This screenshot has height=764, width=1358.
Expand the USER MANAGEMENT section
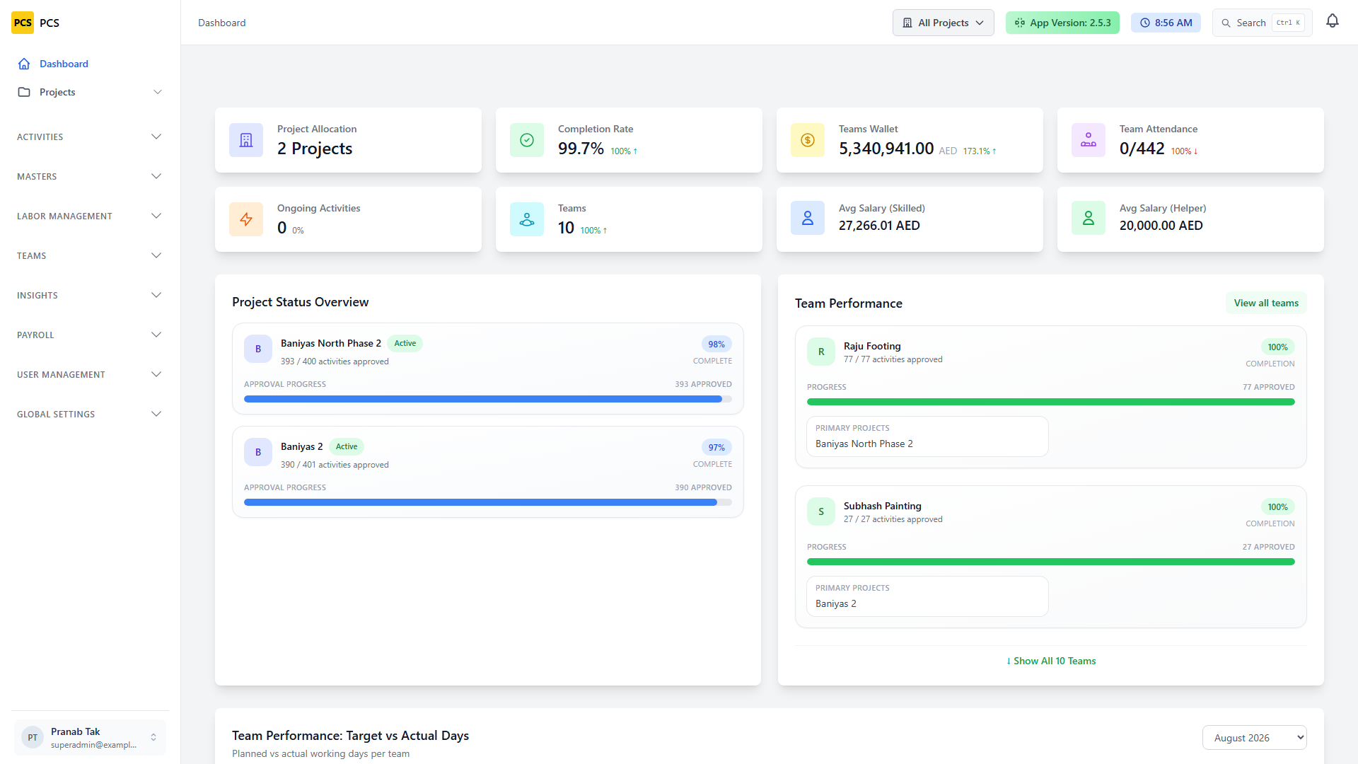(90, 374)
